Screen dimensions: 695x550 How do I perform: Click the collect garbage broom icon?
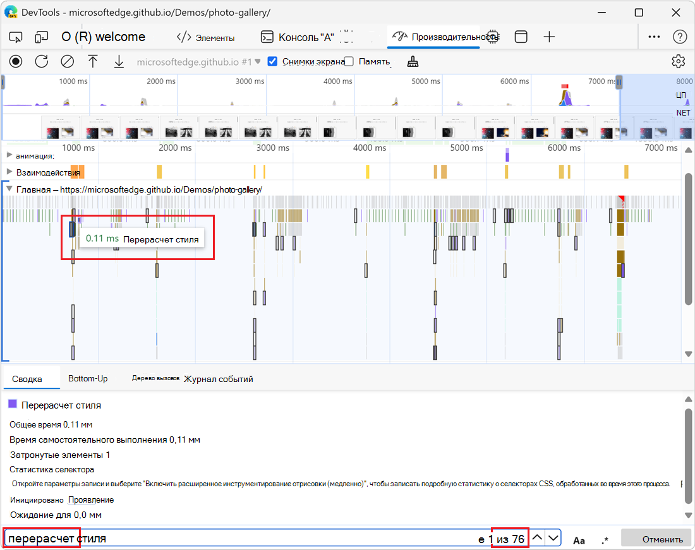pos(413,61)
